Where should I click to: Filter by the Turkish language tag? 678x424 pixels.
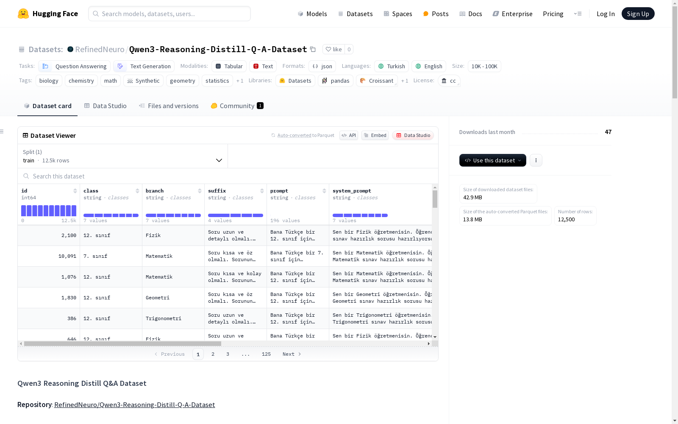tap(391, 66)
